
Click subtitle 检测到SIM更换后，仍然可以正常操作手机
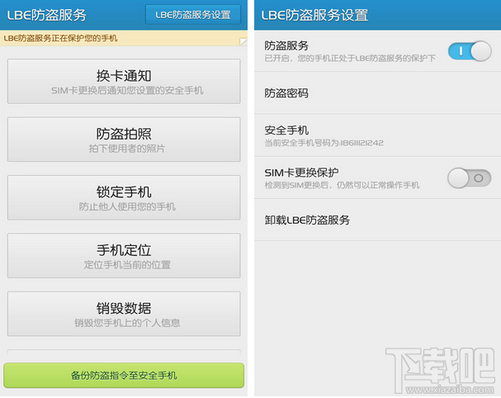[x=342, y=185]
